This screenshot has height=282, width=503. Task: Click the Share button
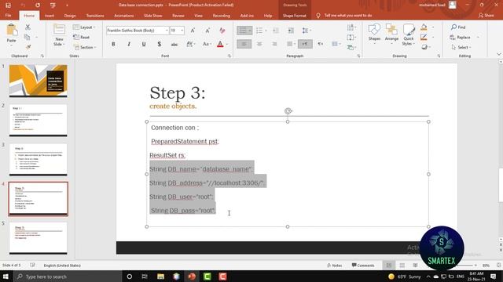click(x=486, y=16)
